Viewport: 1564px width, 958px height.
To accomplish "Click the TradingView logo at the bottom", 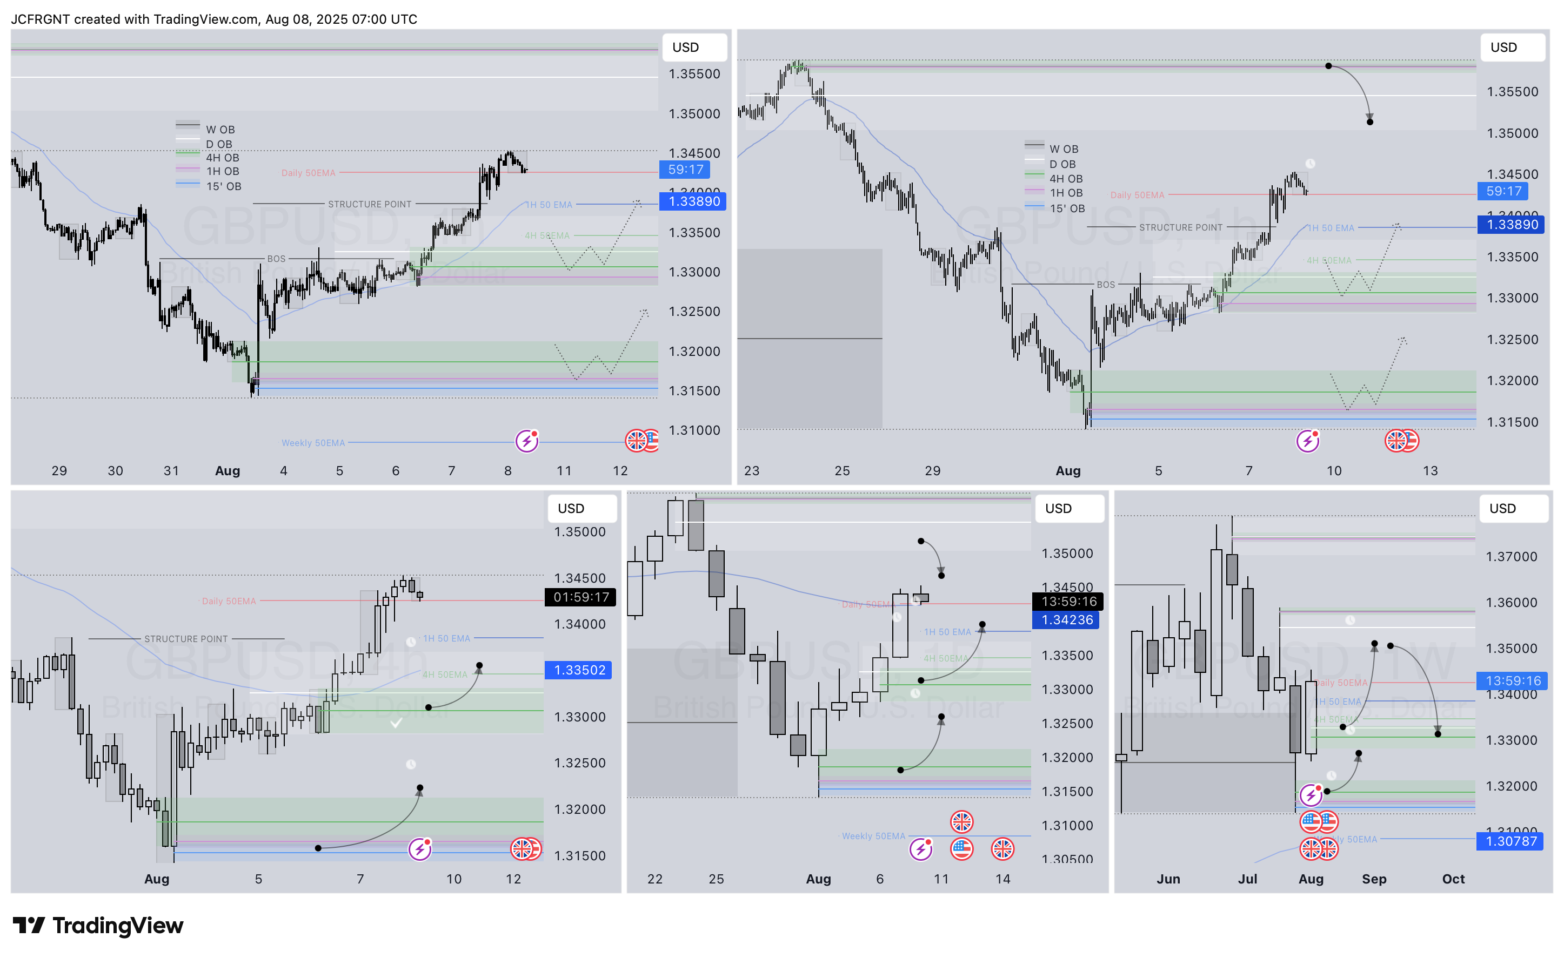I will 98,926.
